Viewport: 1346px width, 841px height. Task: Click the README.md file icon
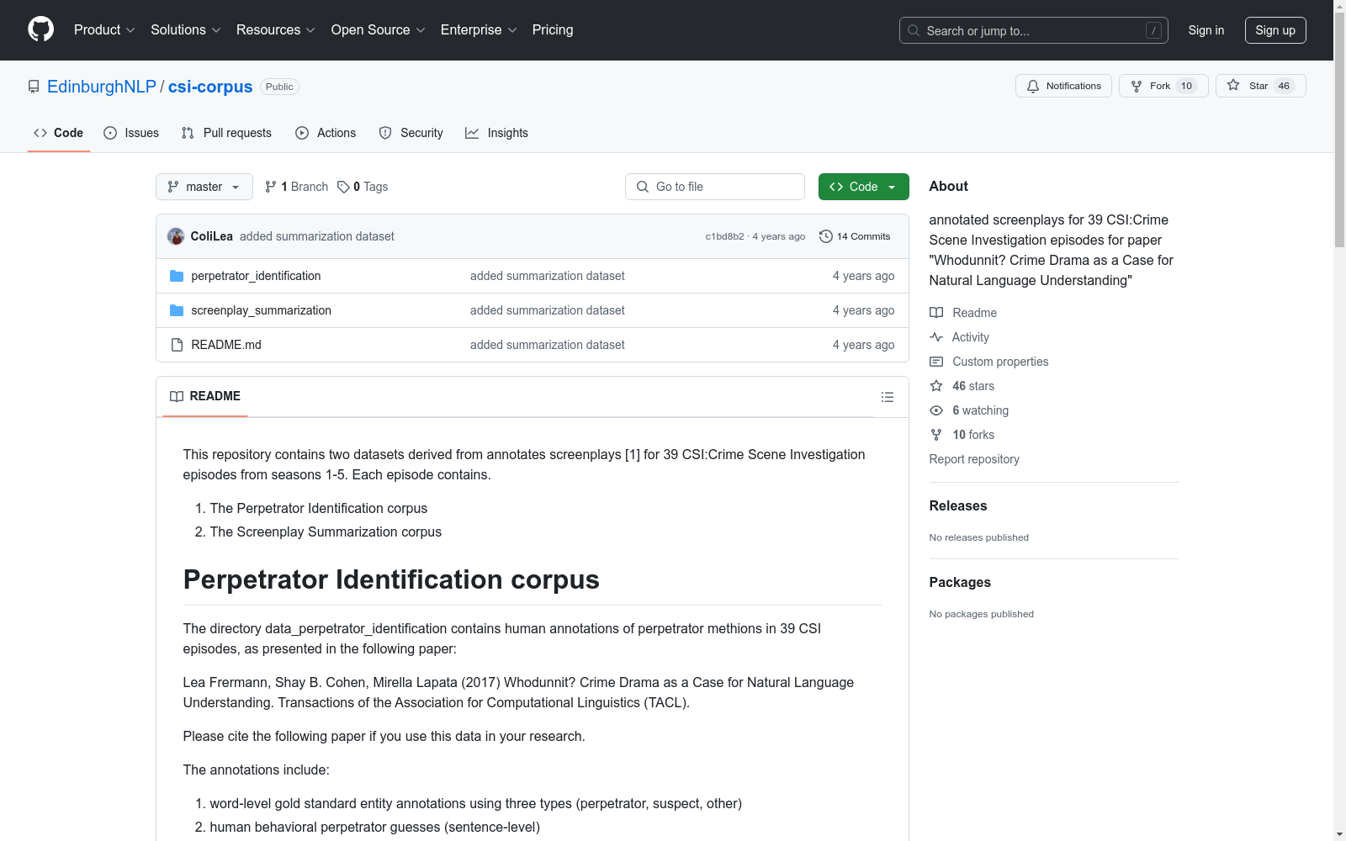pos(177,345)
